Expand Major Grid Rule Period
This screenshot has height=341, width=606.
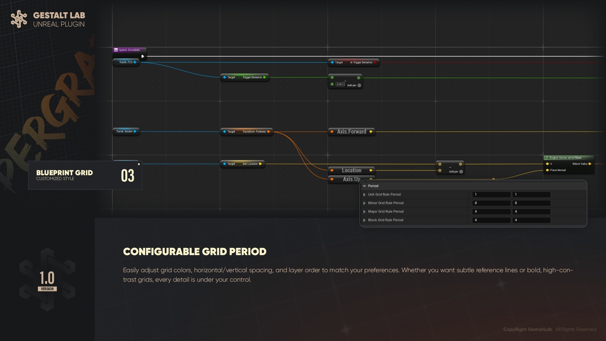(x=364, y=212)
